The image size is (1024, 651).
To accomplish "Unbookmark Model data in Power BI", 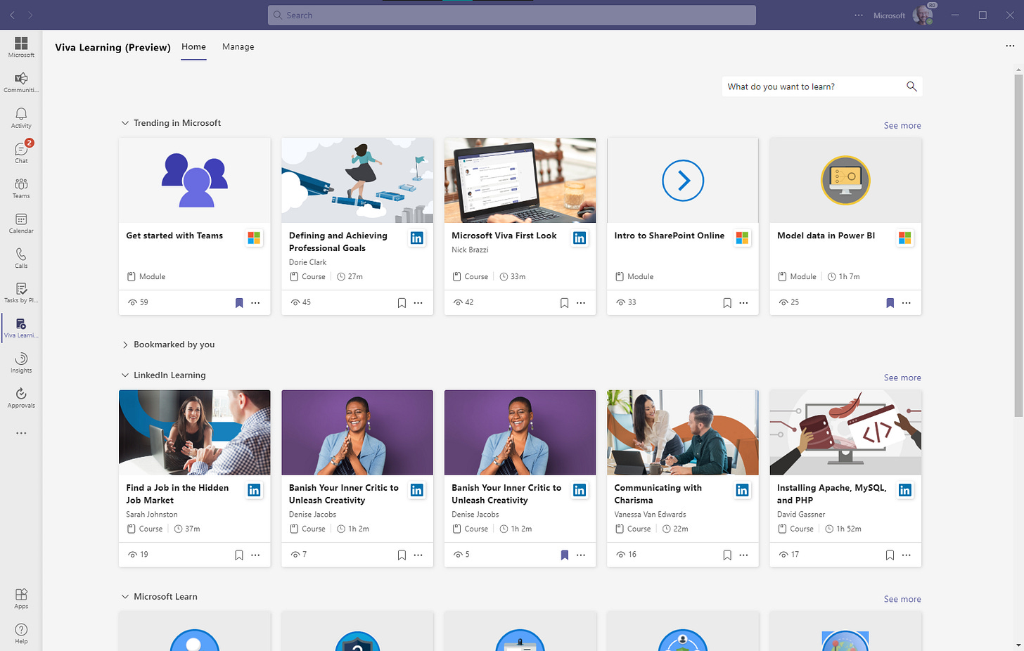I will pos(889,302).
